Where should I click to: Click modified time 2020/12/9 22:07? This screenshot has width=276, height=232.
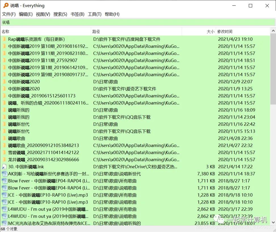click(235, 82)
